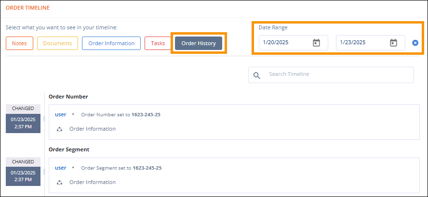The image size is (428, 197).
Task: Open user link in Order Segment entry
Action: tap(60, 168)
